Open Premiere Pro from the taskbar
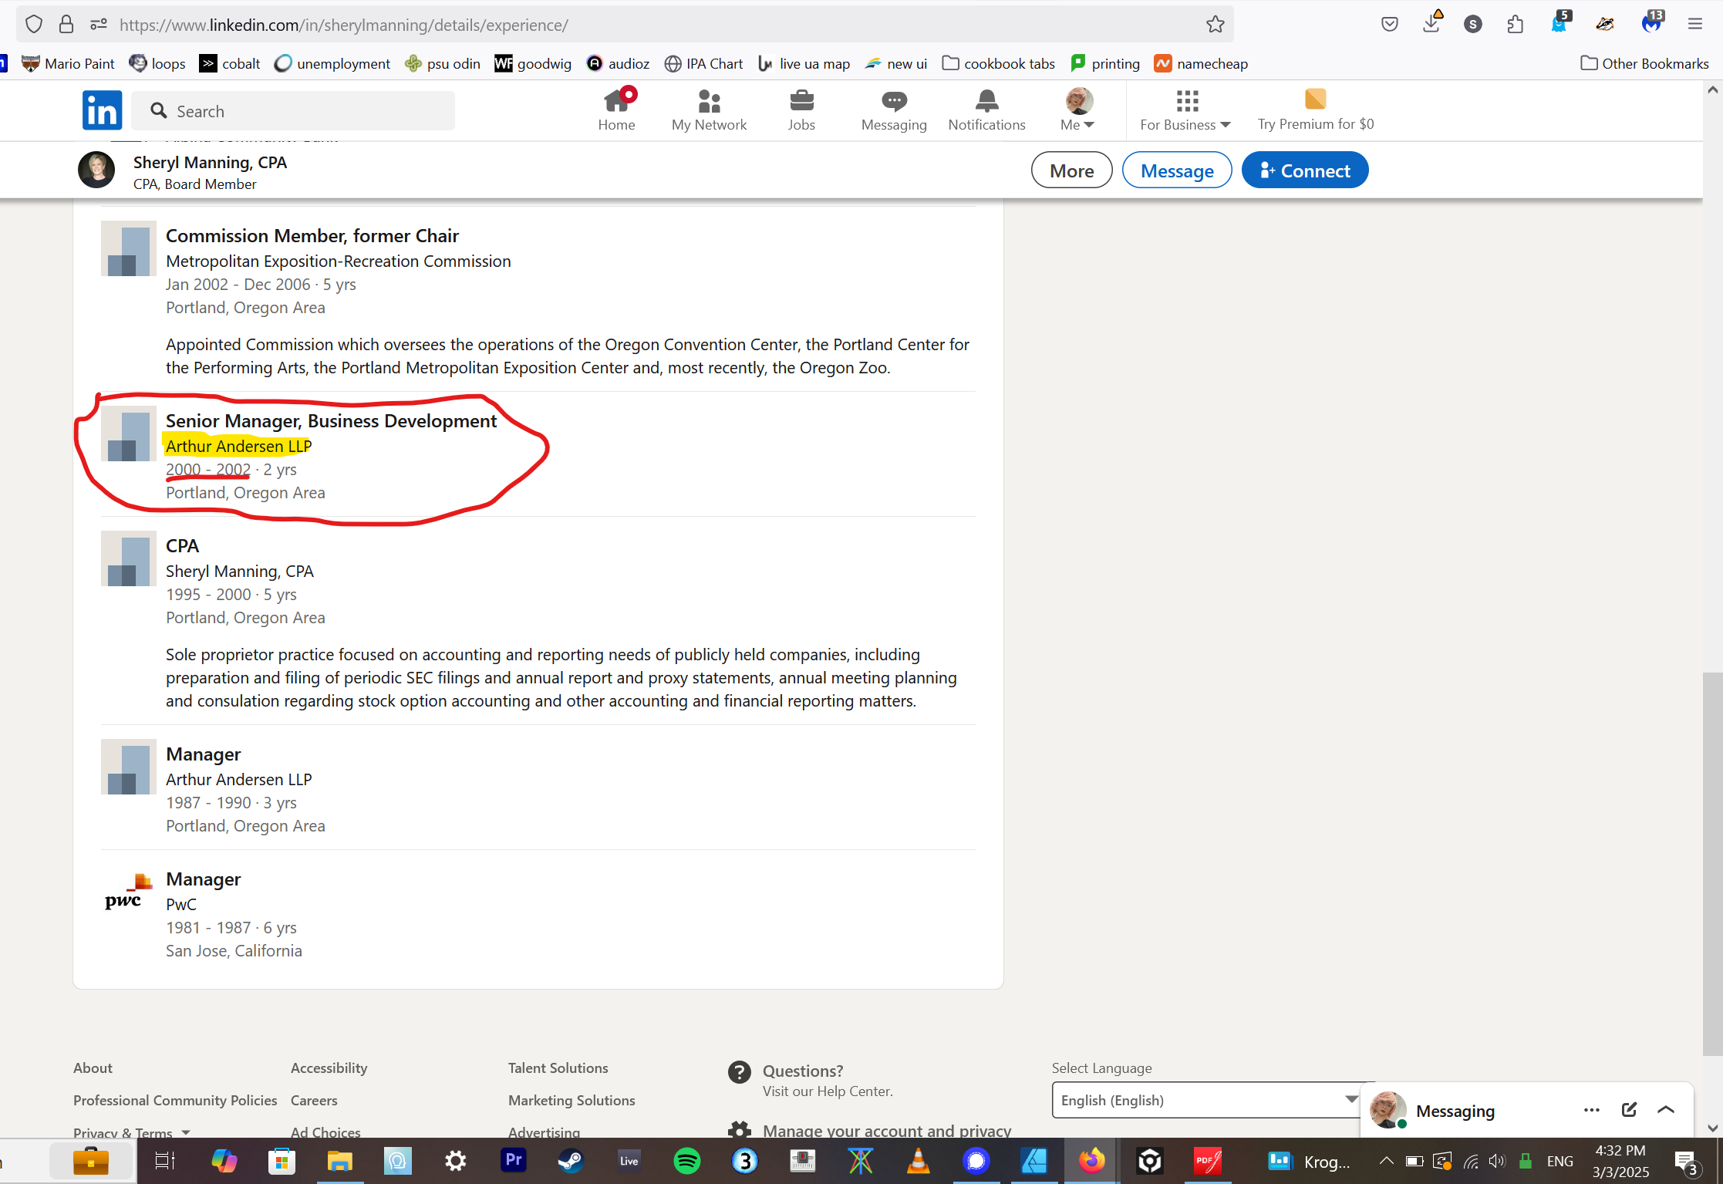 tap(513, 1160)
